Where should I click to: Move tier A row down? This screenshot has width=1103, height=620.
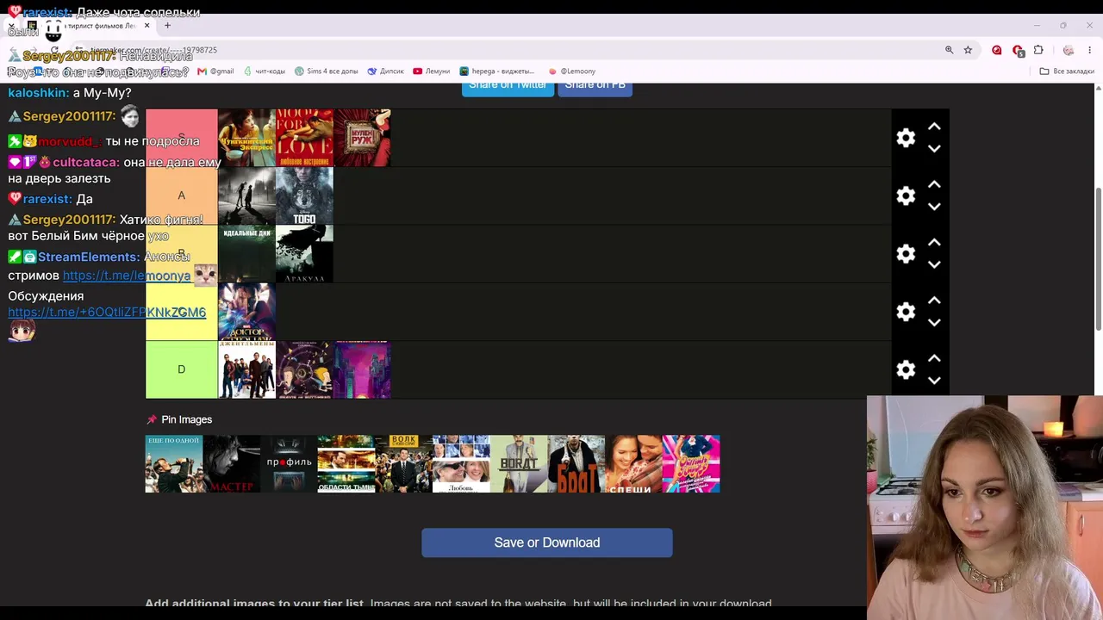[934, 207]
